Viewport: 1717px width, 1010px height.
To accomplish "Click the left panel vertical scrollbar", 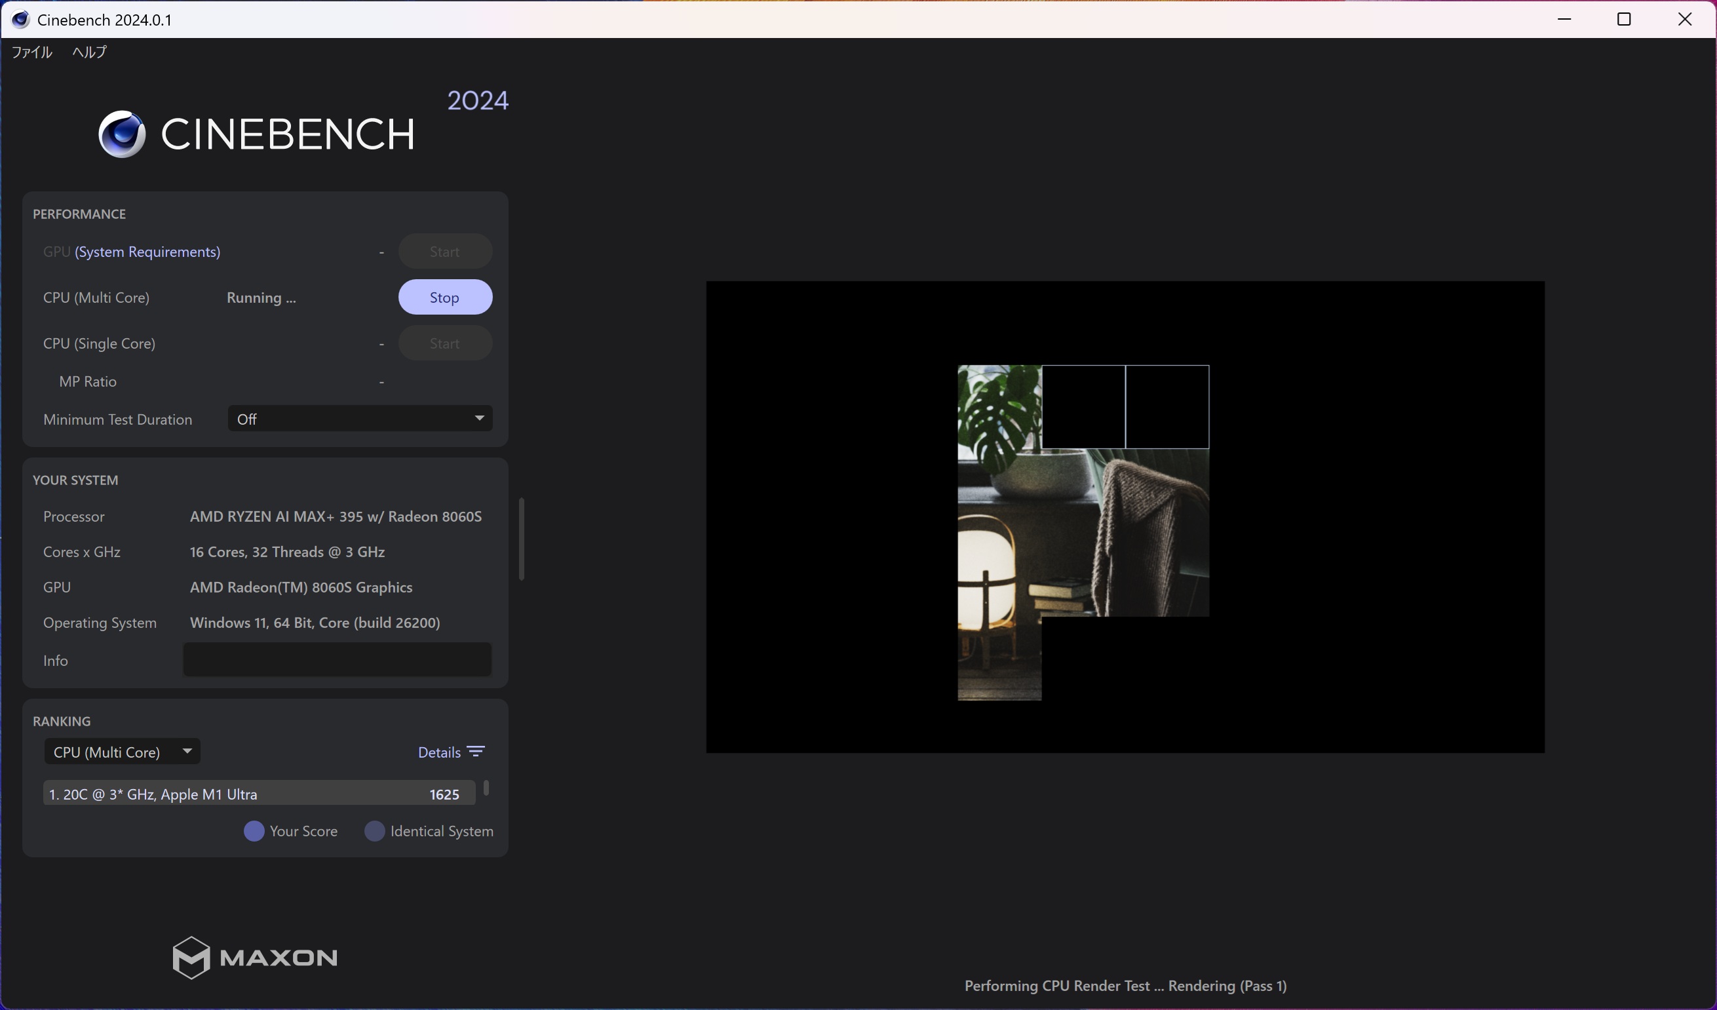I will coord(521,539).
